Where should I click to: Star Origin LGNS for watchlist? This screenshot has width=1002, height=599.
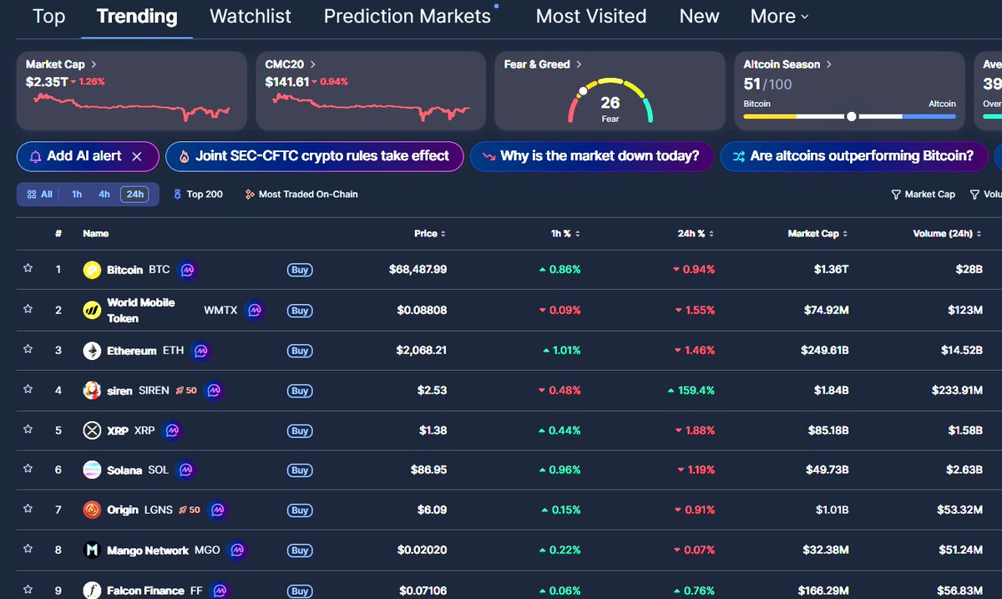pos(28,509)
